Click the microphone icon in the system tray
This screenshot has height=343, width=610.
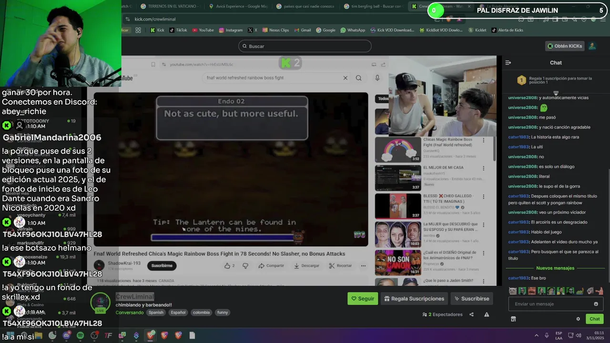(547, 335)
